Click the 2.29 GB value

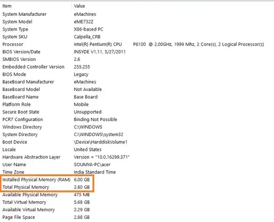(82, 210)
